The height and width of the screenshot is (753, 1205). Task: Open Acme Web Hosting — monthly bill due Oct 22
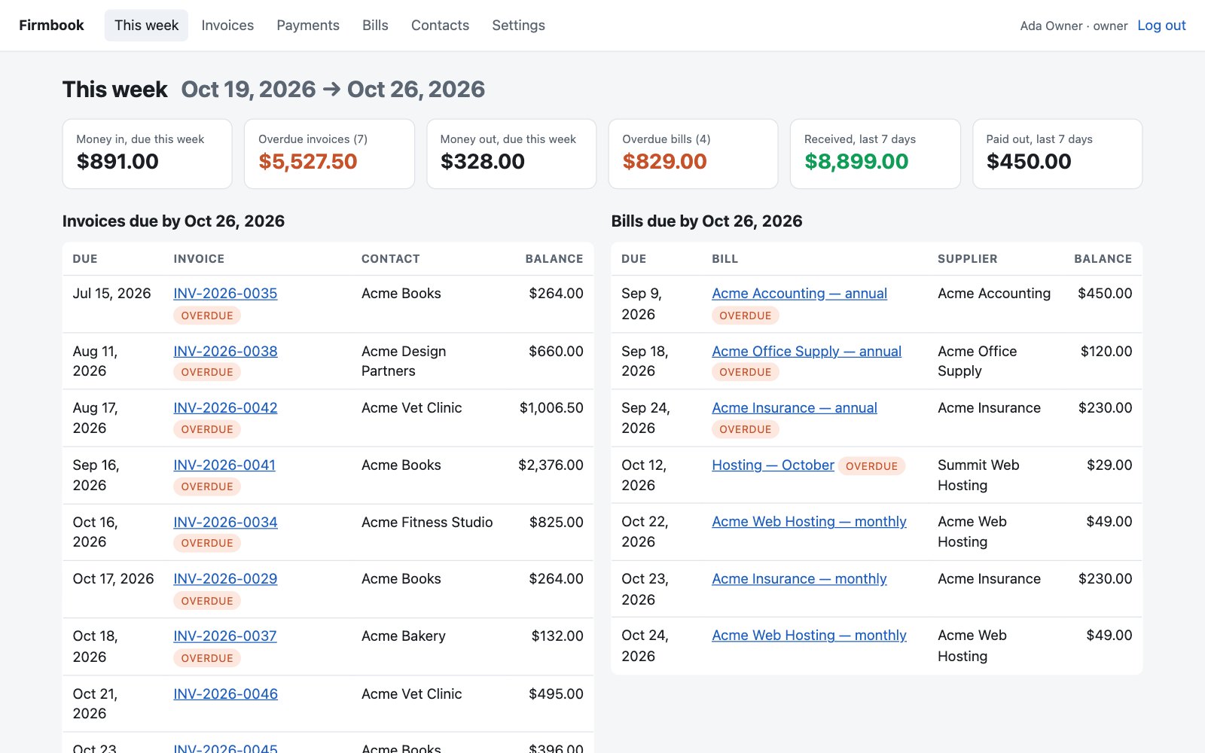pos(809,522)
